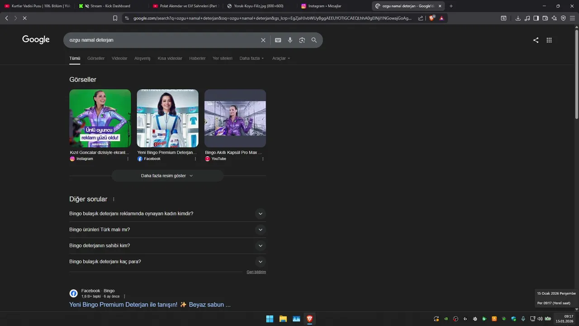Expand 'Bingo bulaşık deterjanı reklamında oynayan kadın kimdir?'
This screenshot has width=579, height=326.
point(167,214)
